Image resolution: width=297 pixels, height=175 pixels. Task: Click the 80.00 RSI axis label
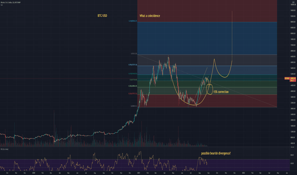[292, 155]
